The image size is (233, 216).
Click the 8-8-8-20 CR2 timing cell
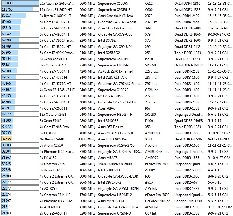pyautogui.click(x=218, y=176)
